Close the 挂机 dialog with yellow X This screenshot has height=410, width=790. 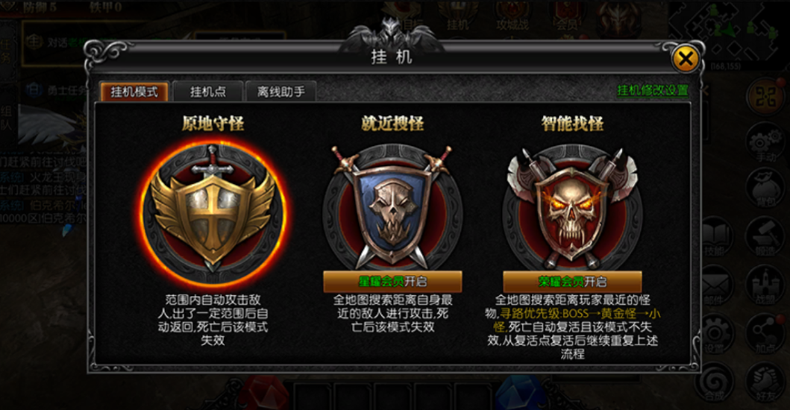(x=686, y=59)
